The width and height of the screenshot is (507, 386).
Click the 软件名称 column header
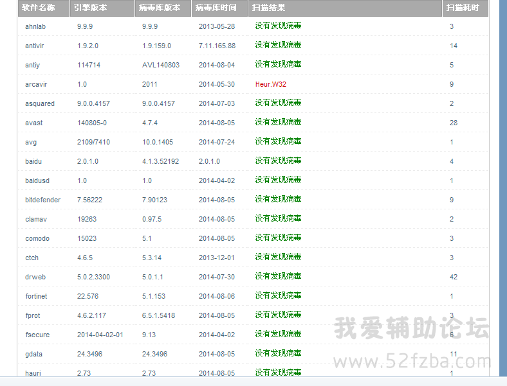(44, 8)
